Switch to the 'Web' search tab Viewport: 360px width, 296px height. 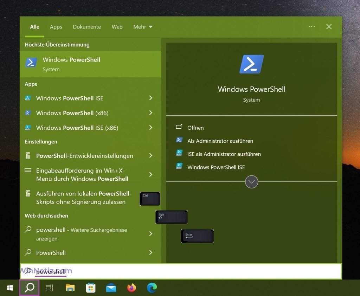pyautogui.click(x=117, y=27)
